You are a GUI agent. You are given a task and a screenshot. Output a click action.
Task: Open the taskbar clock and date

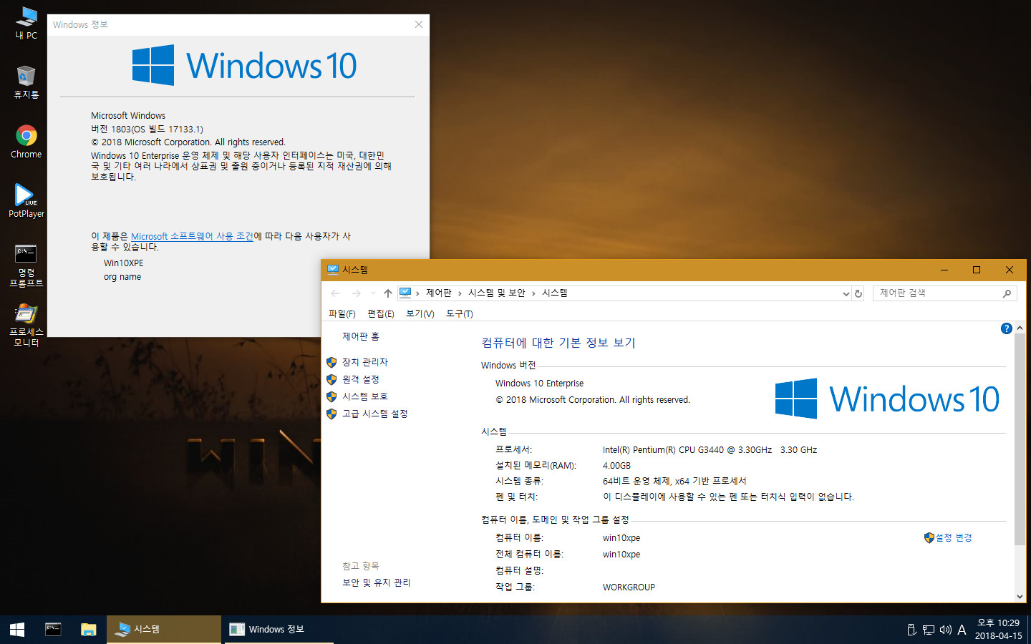(x=998, y=630)
